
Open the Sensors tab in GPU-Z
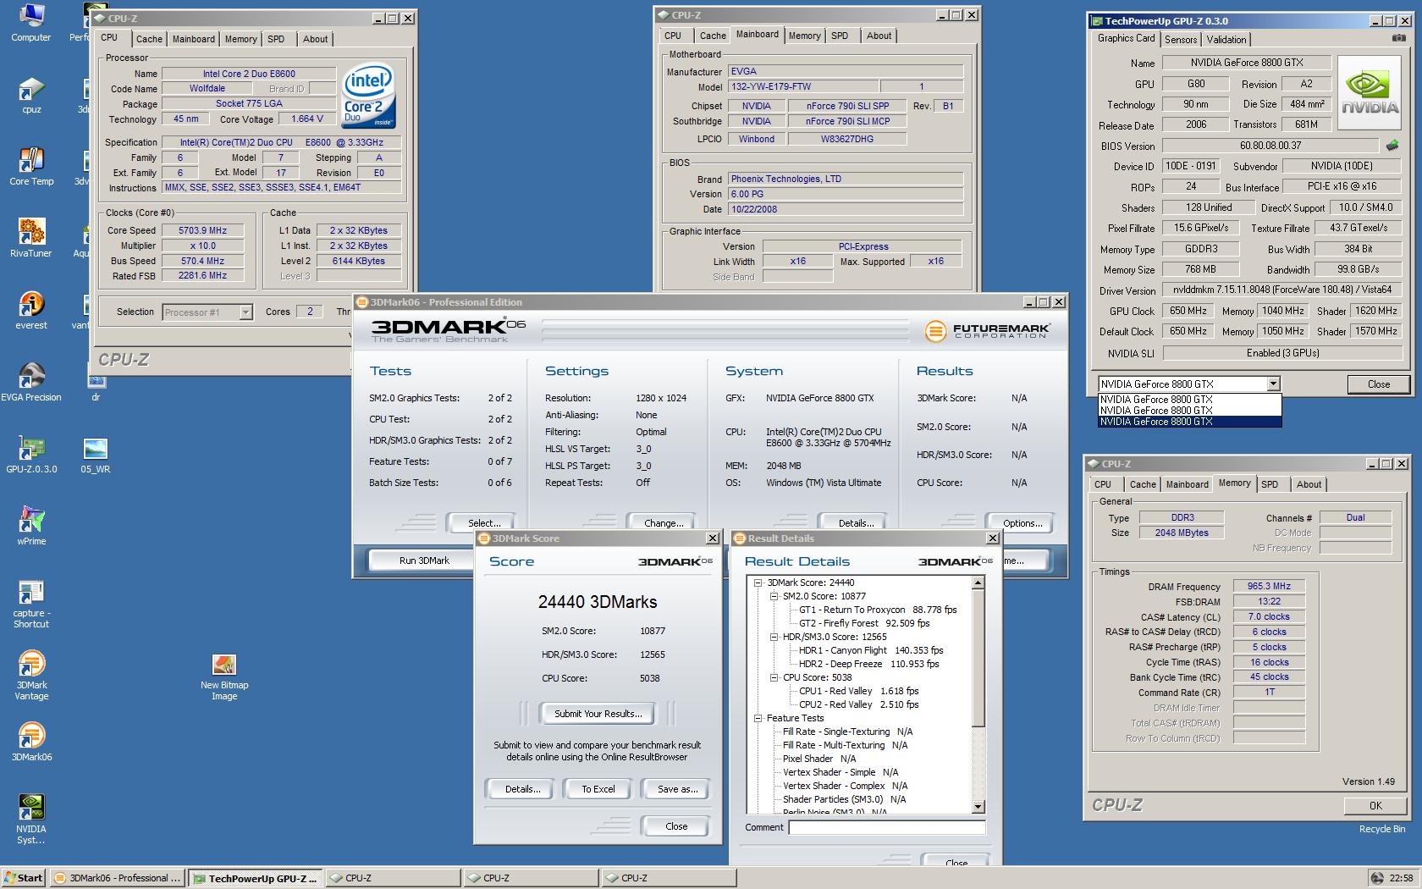[x=1181, y=40]
